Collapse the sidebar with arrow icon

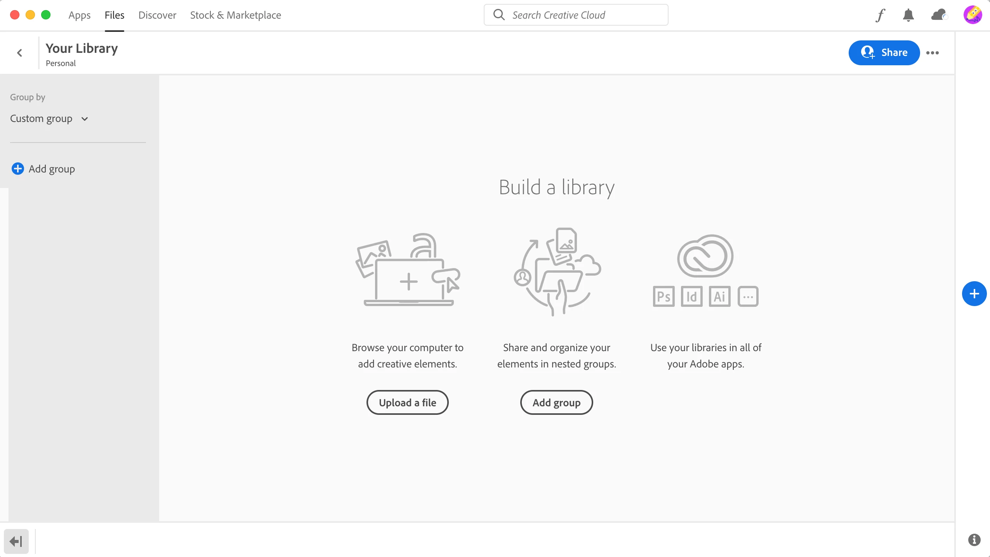(16, 541)
